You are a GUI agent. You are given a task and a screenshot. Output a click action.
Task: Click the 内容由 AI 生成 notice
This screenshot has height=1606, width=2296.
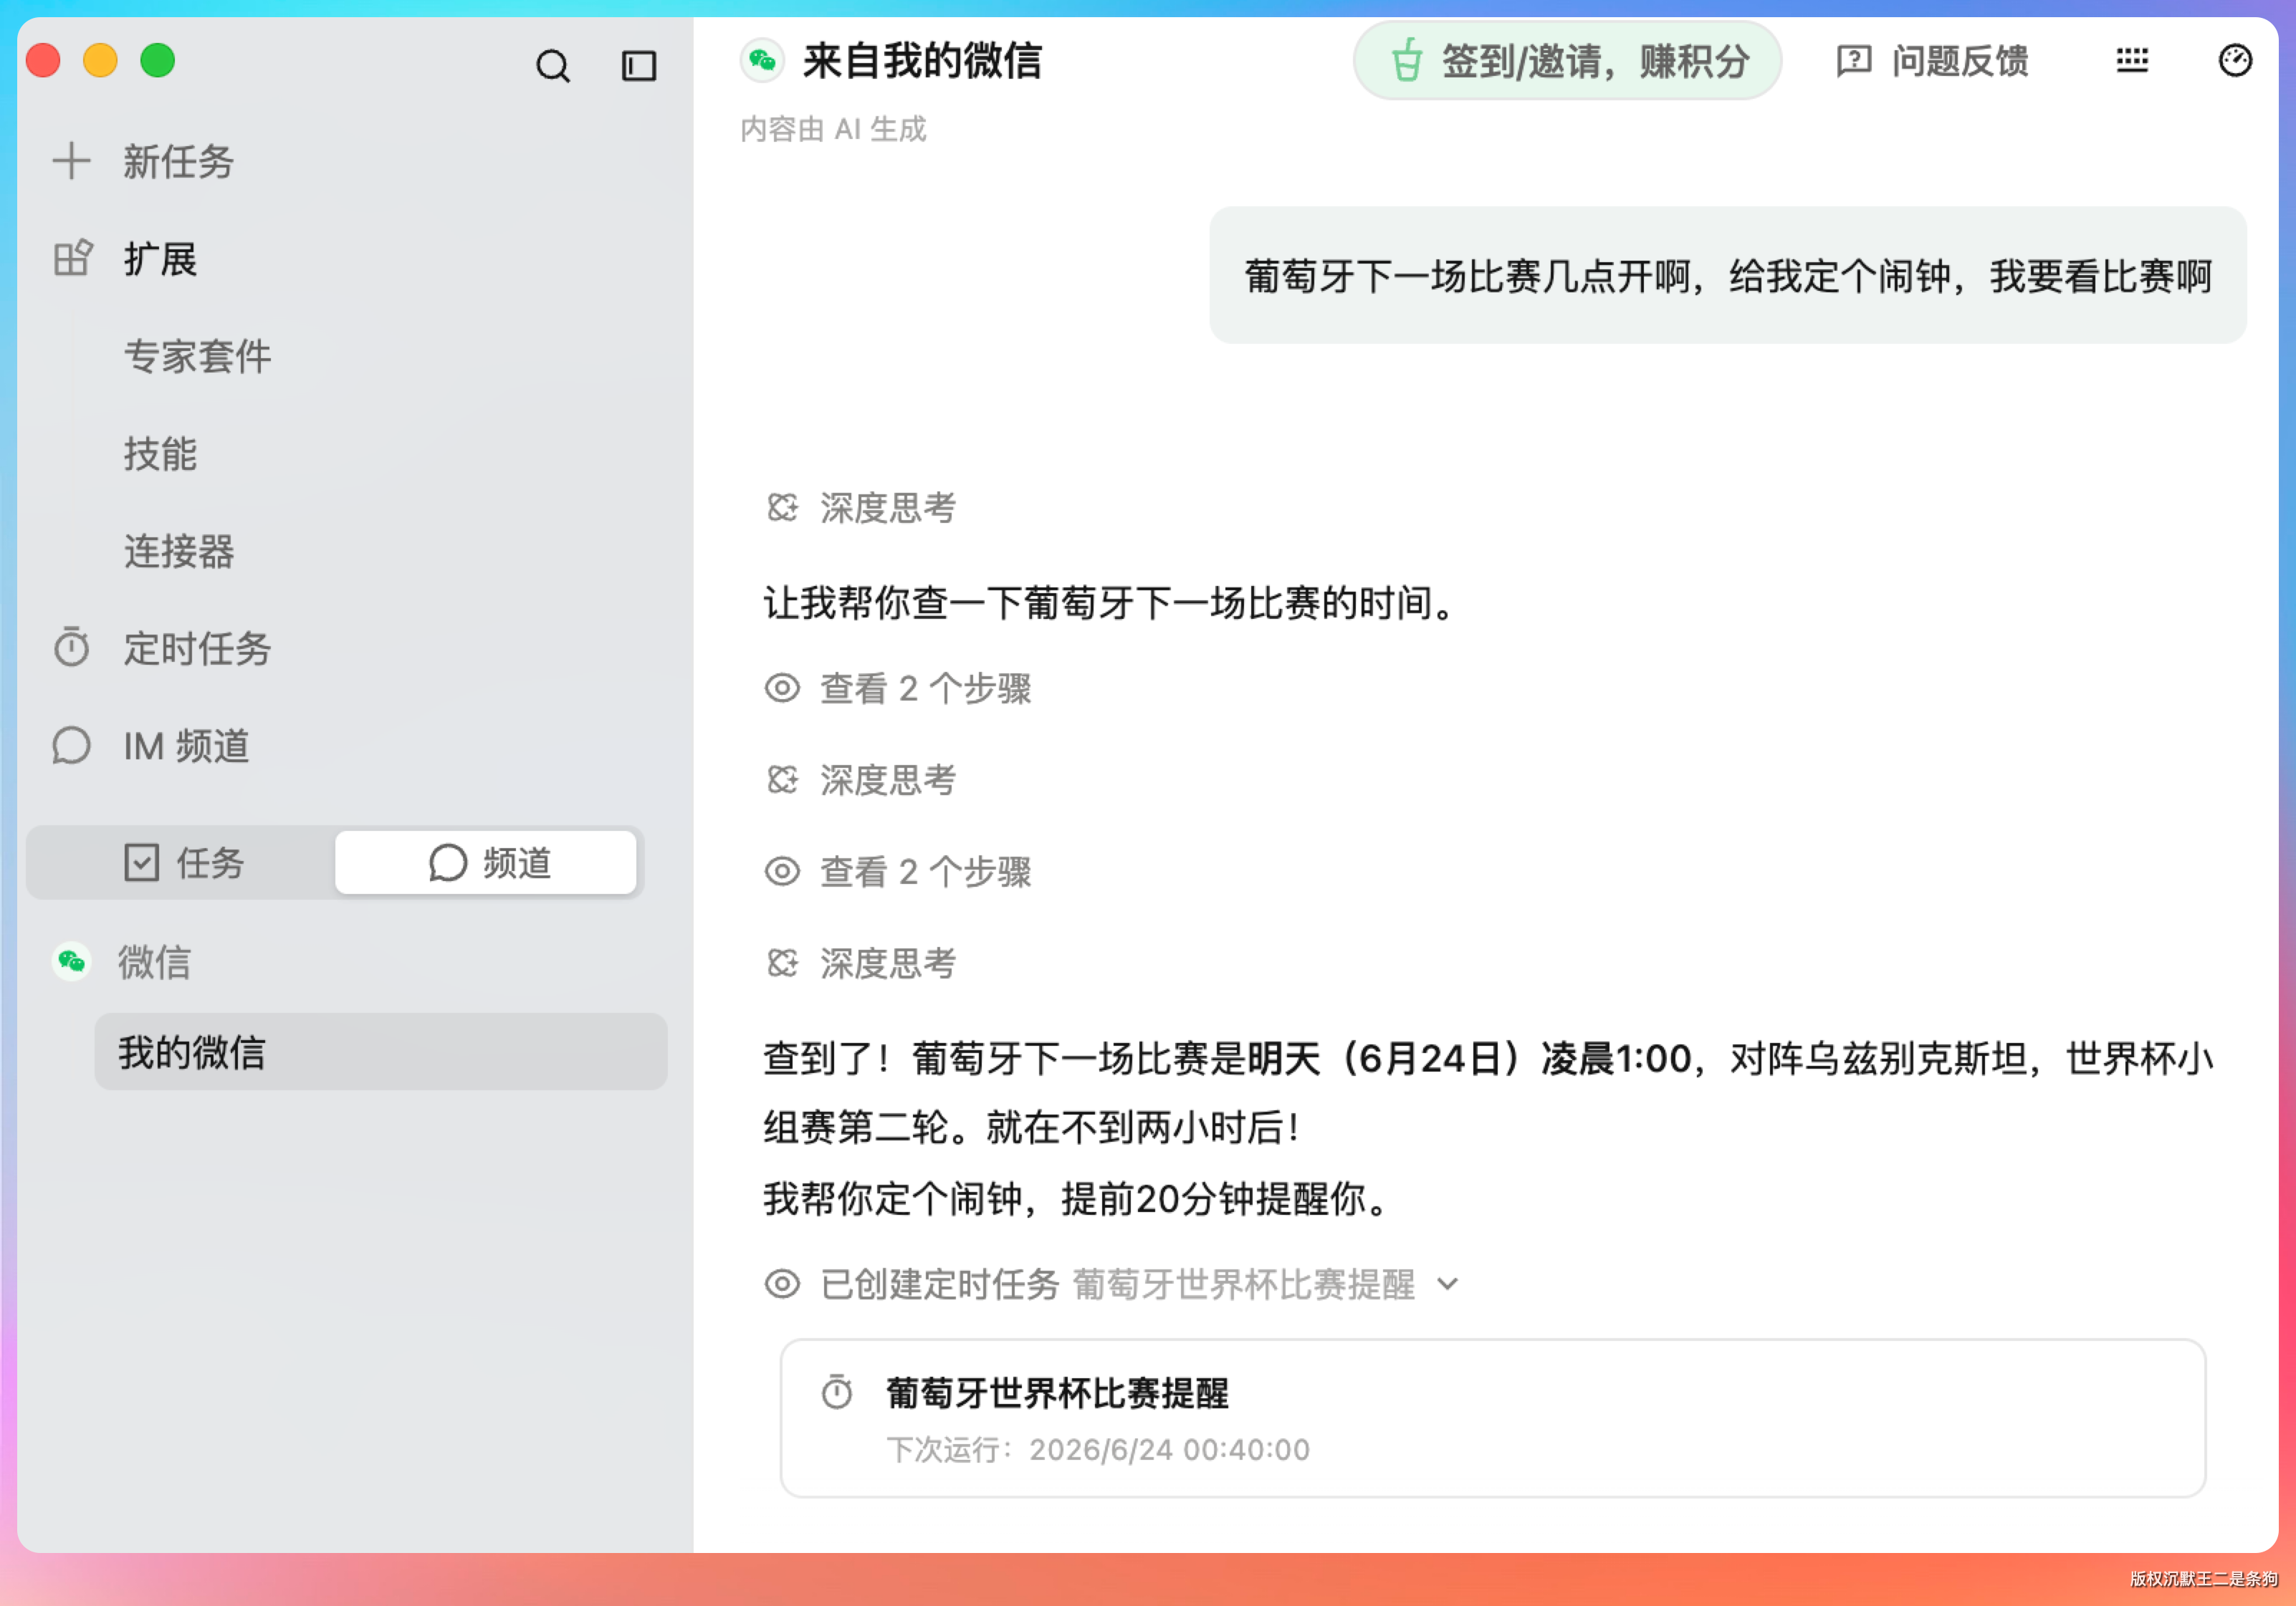[833, 129]
